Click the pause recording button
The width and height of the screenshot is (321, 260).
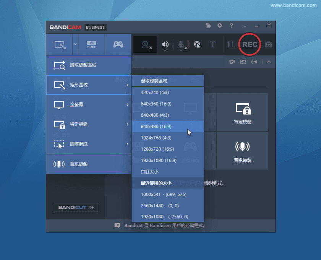point(230,44)
